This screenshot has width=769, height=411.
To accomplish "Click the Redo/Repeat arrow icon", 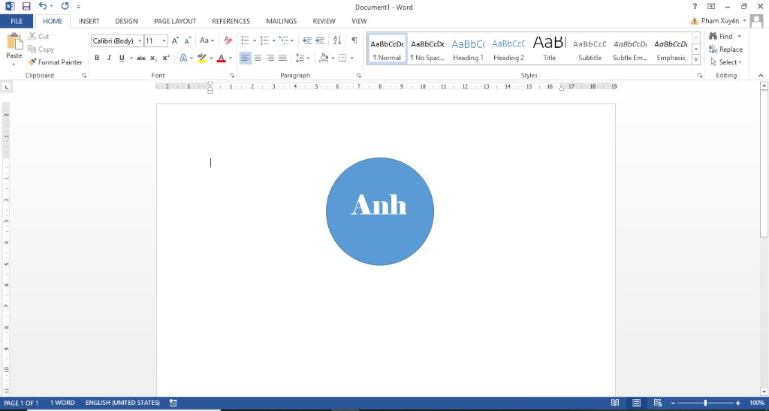I will click(x=65, y=7).
